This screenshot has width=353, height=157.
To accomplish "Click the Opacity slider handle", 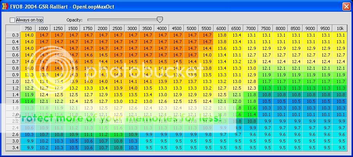I will tap(159, 19).
